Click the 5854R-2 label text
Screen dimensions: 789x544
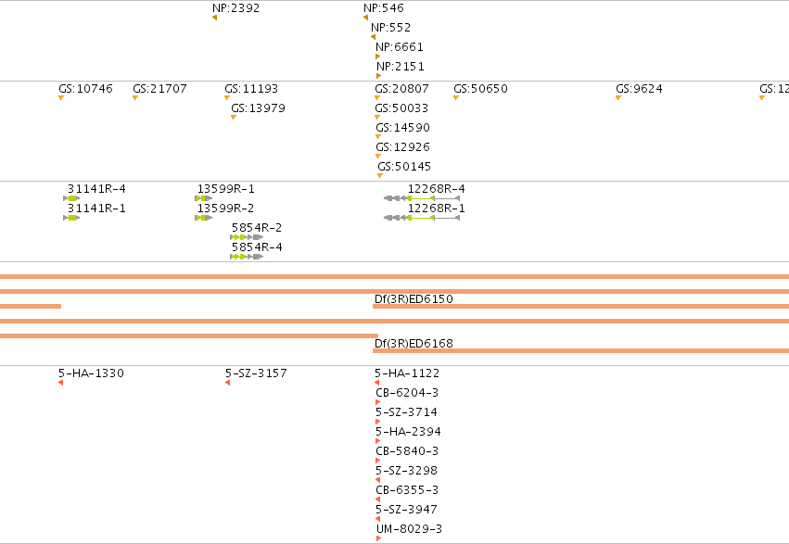click(257, 228)
